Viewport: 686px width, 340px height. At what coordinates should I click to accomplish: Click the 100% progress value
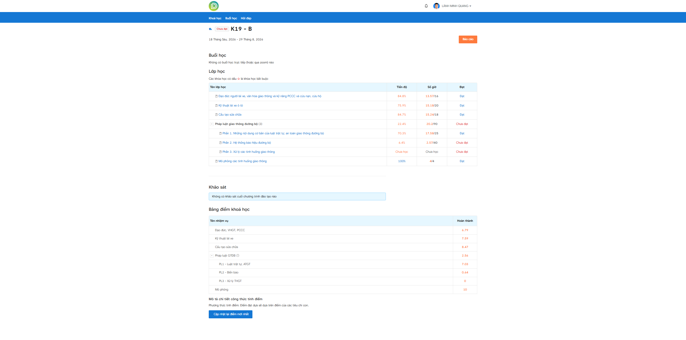pos(402,161)
